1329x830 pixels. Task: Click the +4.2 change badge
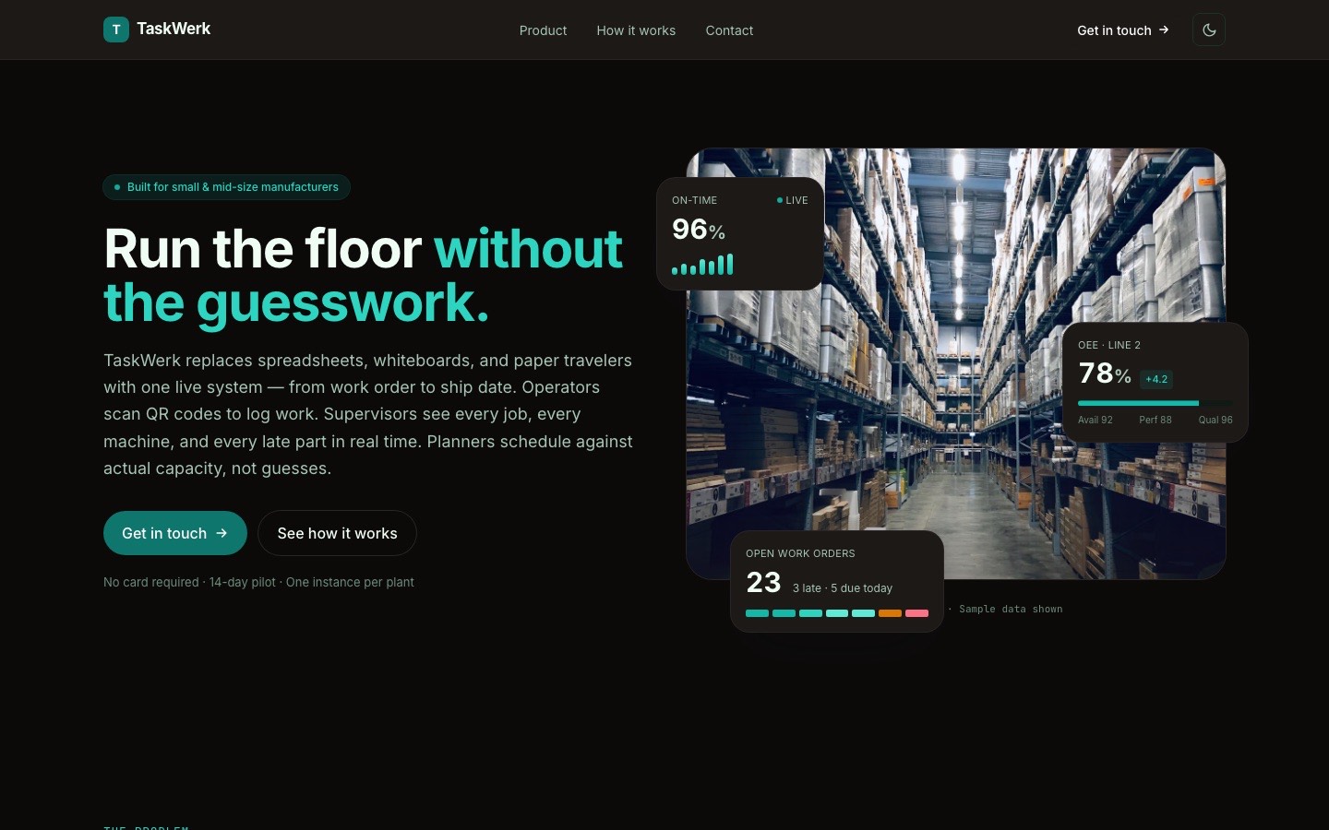click(x=1156, y=379)
